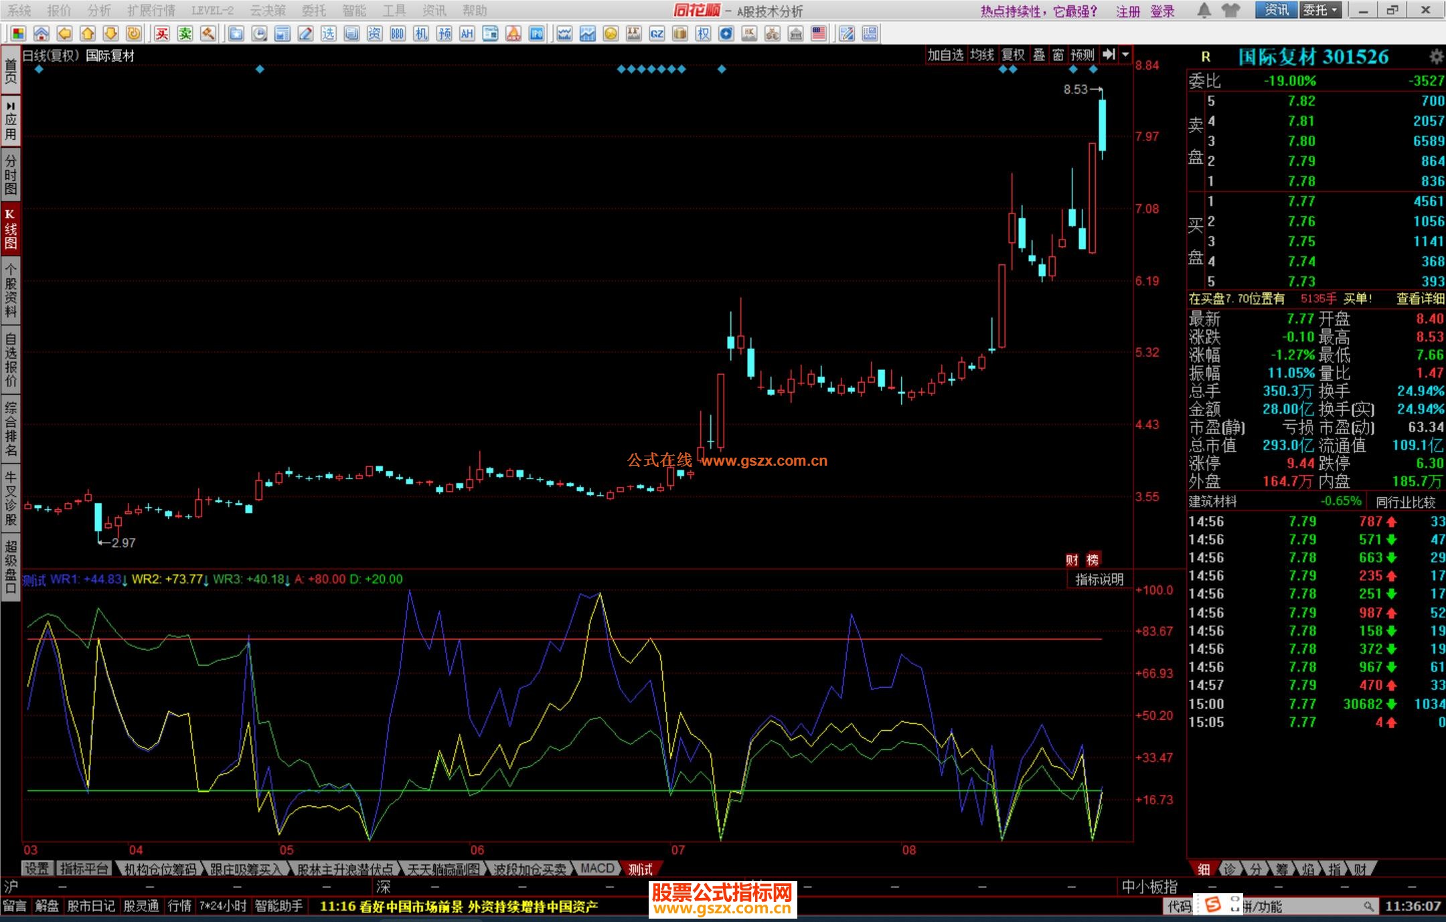Open the IPO toolbar icon
The width and height of the screenshot is (1446, 922).
point(536,34)
